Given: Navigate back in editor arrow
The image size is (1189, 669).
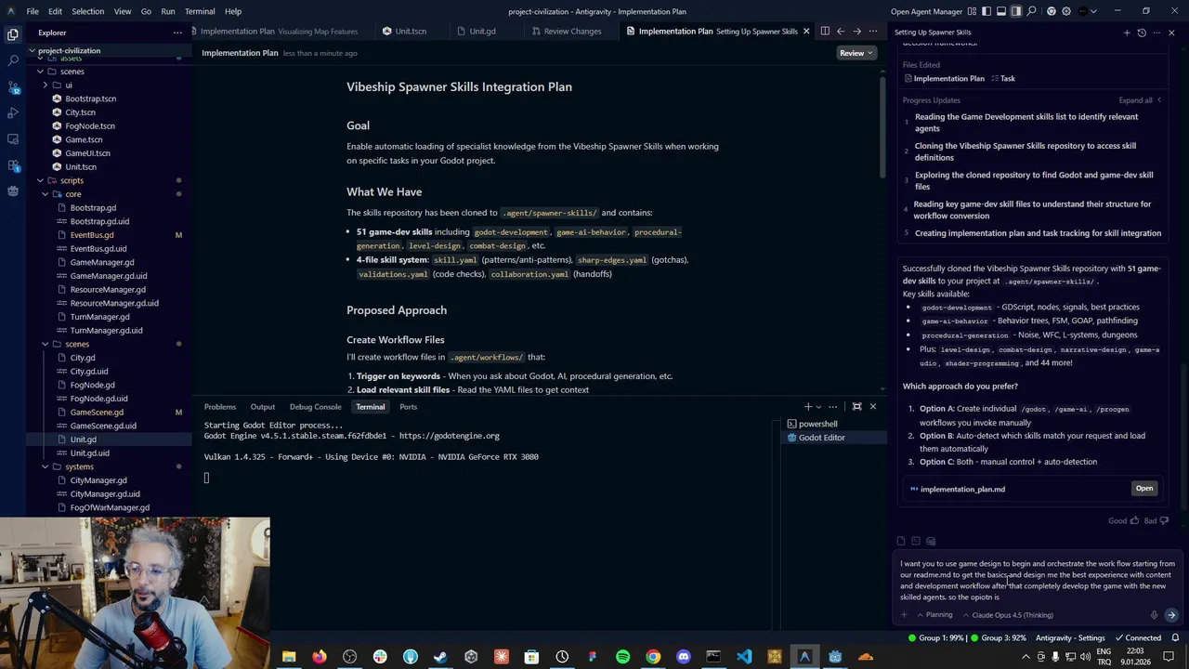Looking at the screenshot, I should coord(841,31).
